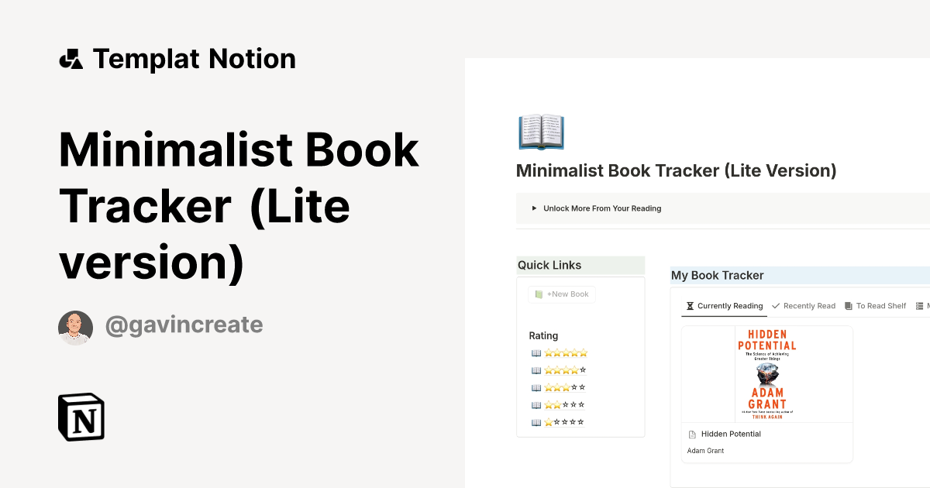Click the book emoji beside the five-star rating
The height and width of the screenshot is (488, 930).
pos(536,352)
